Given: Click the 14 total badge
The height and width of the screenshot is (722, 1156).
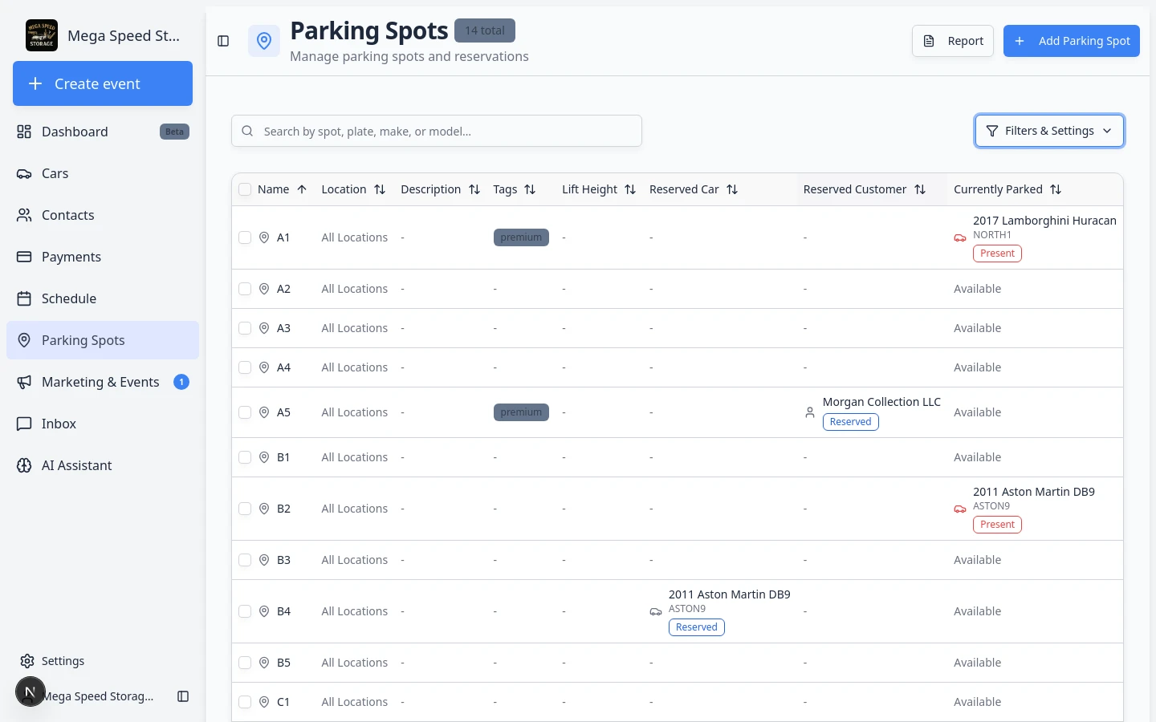Looking at the screenshot, I should click(x=485, y=30).
